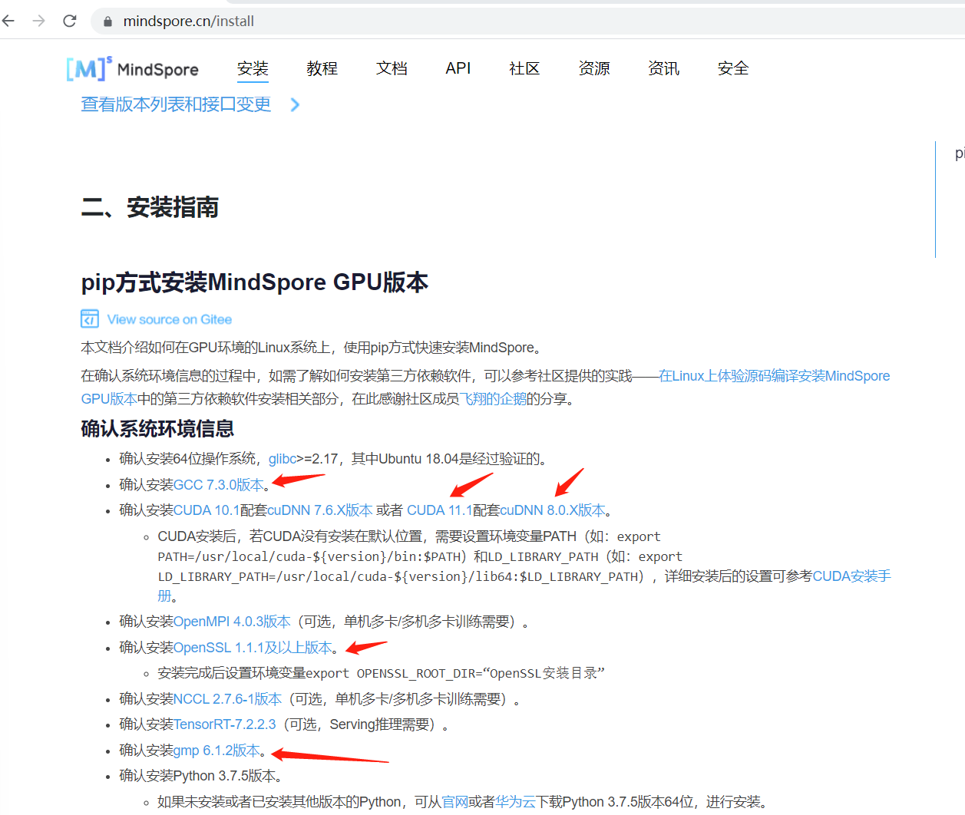Open the 在Linux上体验源码编译安装MindSpore link
965x815 pixels.
[775, 376]
